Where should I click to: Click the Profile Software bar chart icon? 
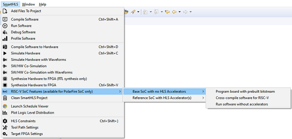(5, 39)
